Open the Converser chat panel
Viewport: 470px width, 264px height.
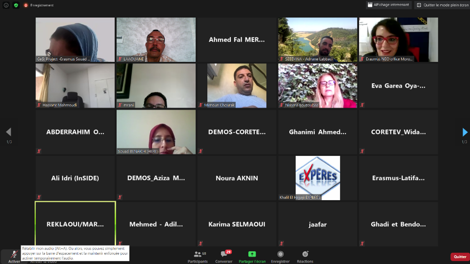click(x=224, y=256)
